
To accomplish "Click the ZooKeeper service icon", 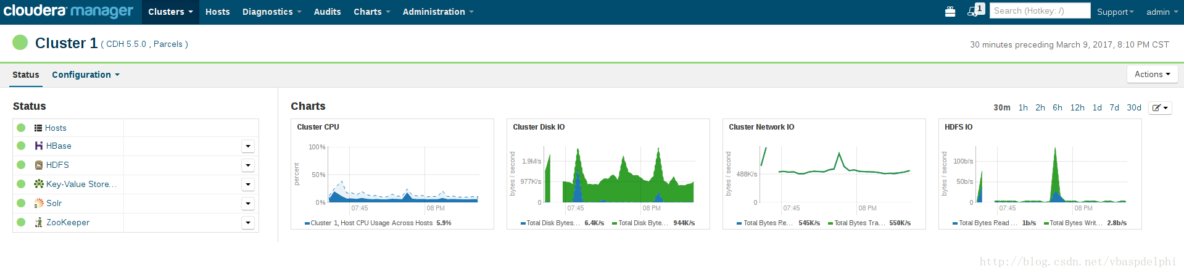I will pyautogui.click(x=39, y=222).
